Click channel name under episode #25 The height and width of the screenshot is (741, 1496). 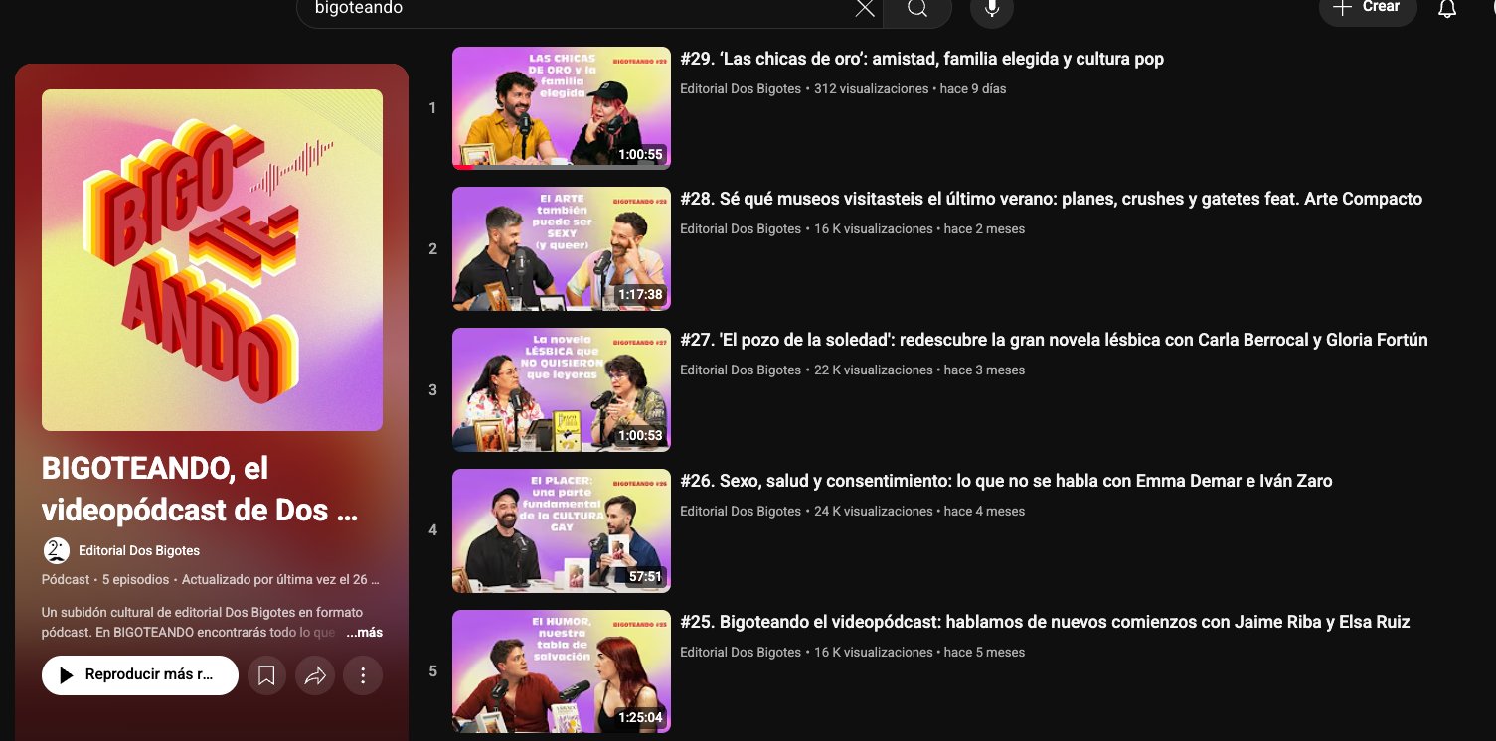741,653
